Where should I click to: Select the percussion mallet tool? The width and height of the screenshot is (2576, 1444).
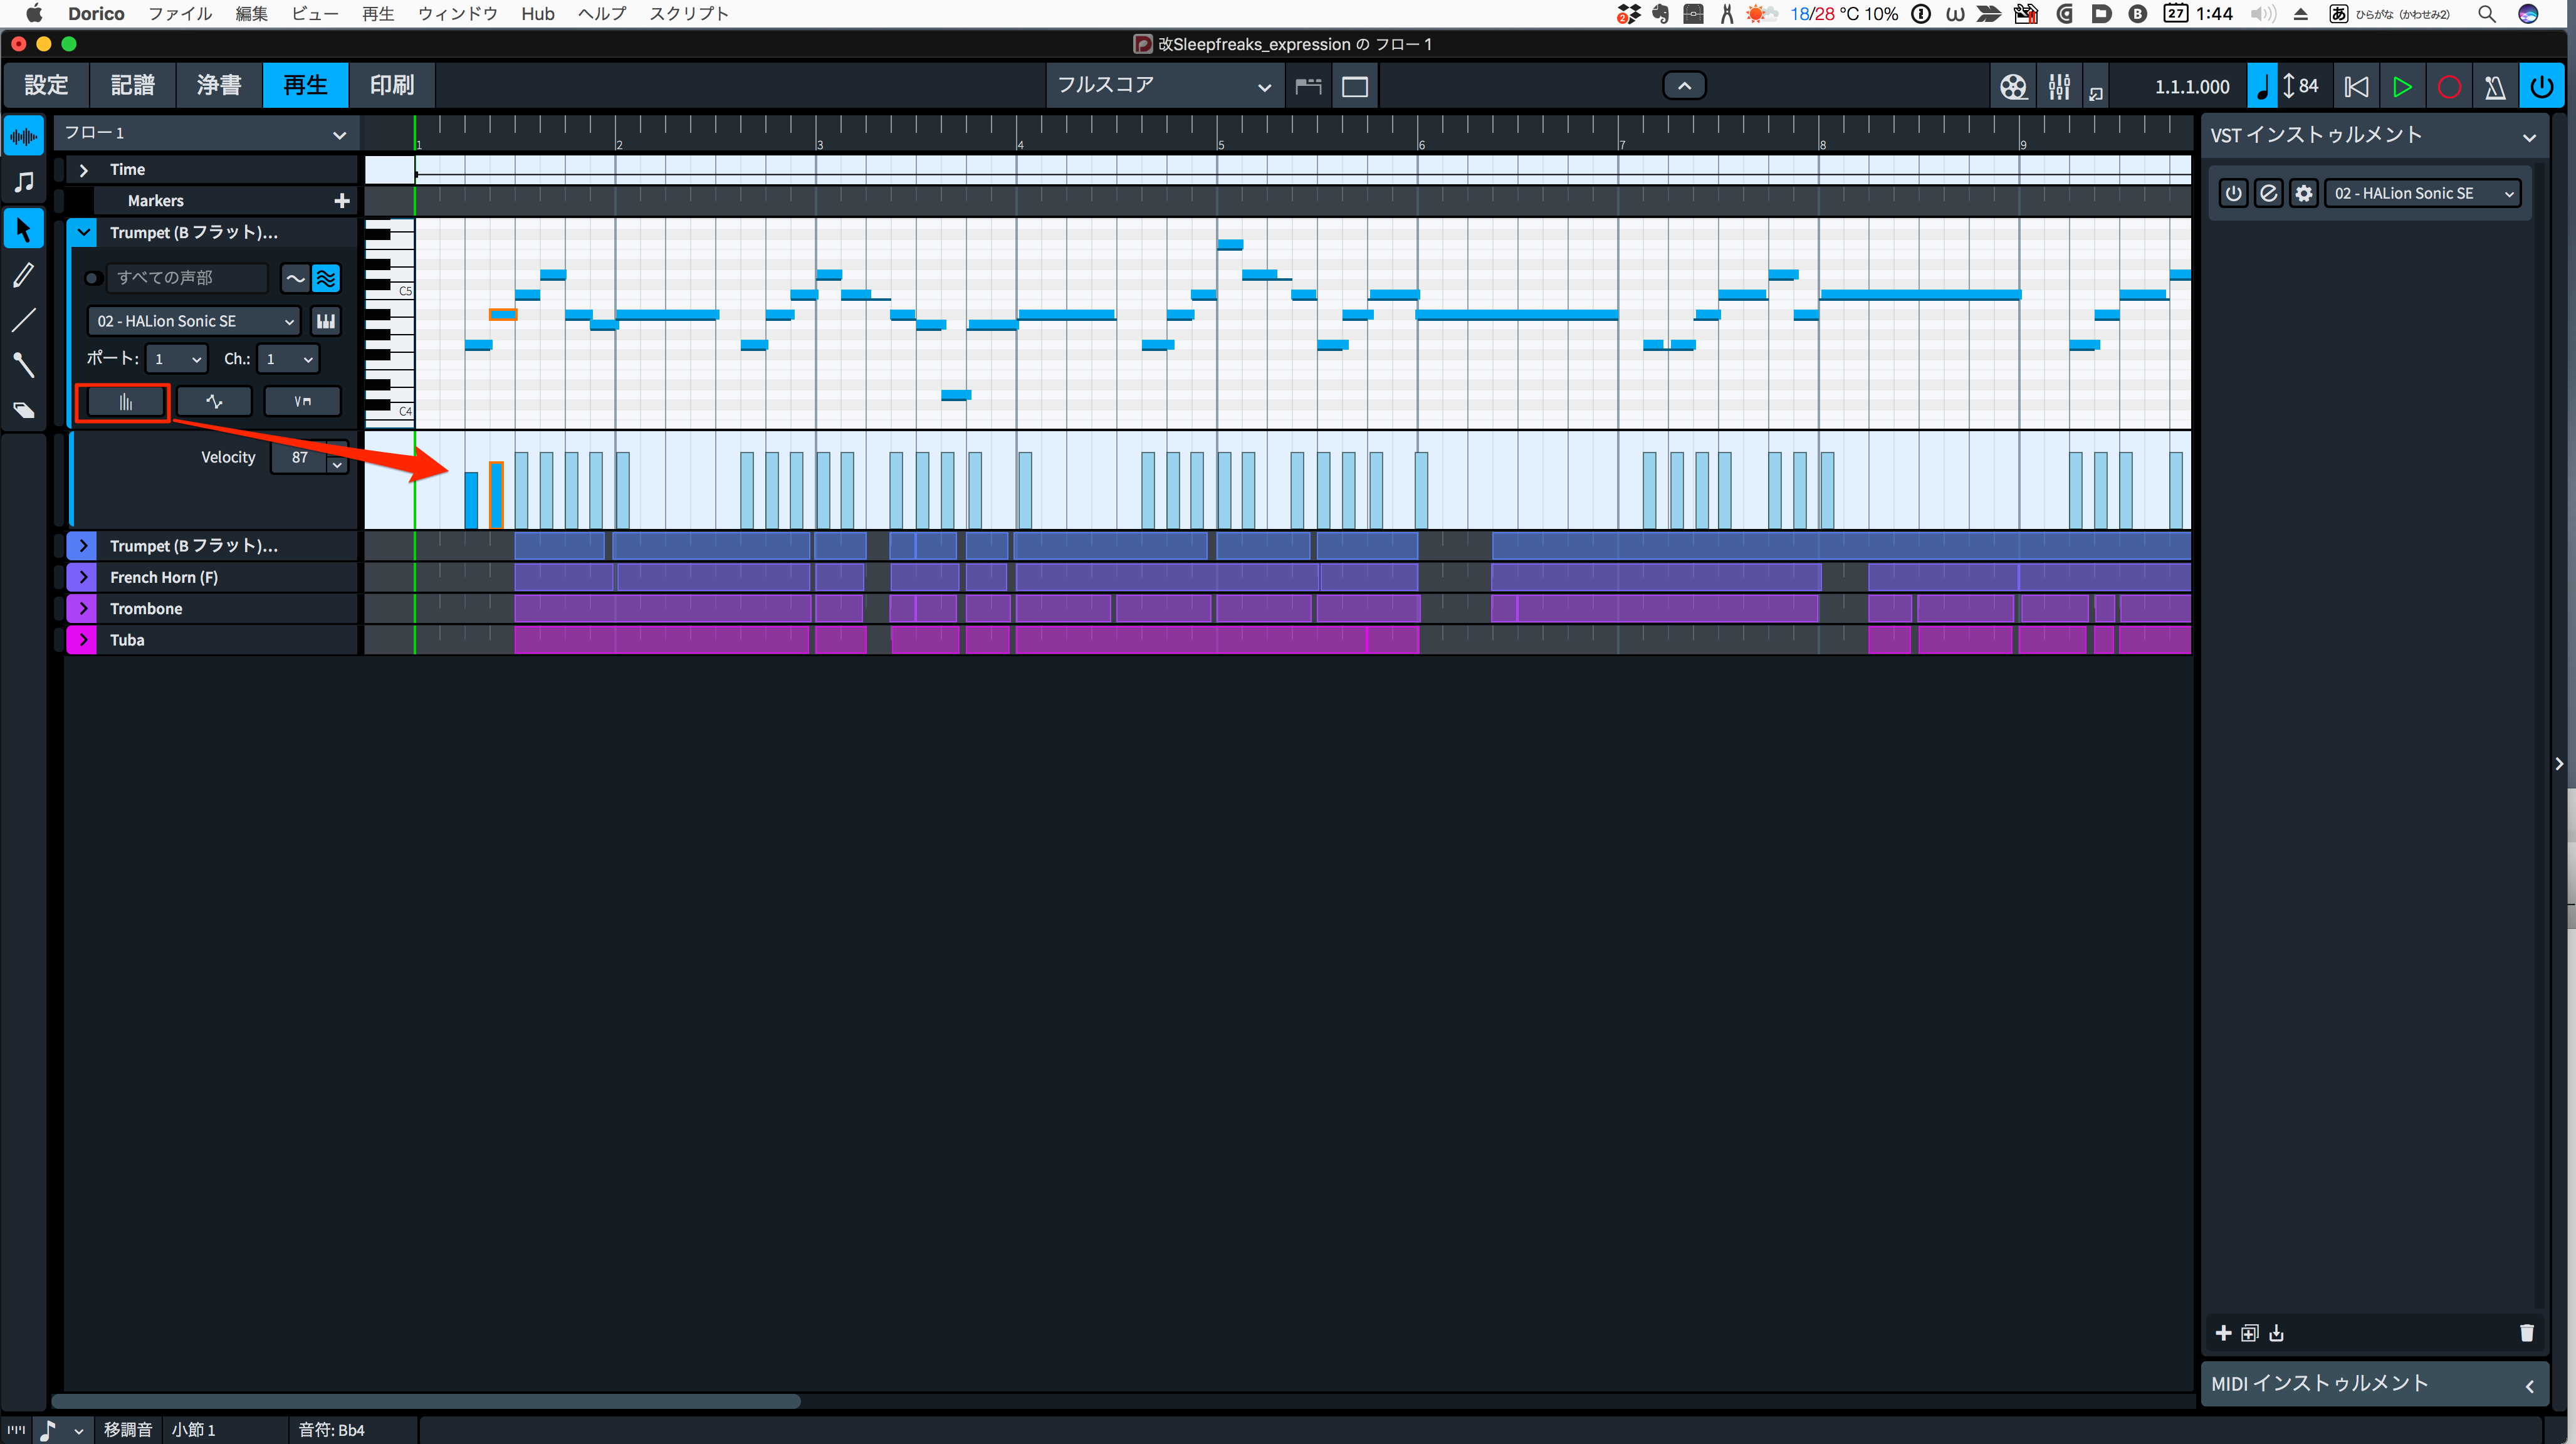(x=24, y=365)
